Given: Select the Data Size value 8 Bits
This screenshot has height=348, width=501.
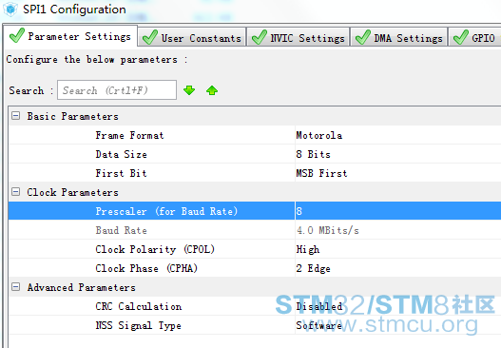Looking at the screenshot, I should coord(314,154).
